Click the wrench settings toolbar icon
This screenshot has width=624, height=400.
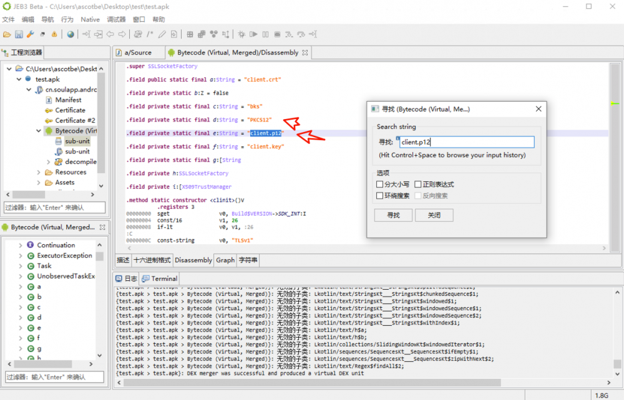pyautogui.click(x=30, y=34)
